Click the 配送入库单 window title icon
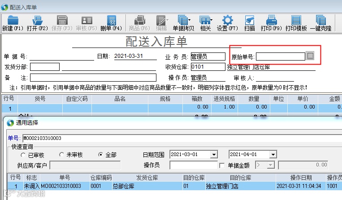The height and width of the screenshot is (200, 342). coord(4,7)
